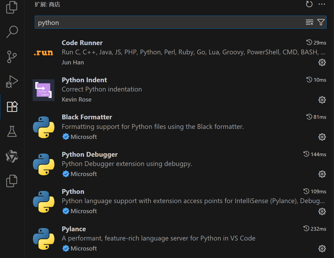Click the extensions panel title '扩展: 商店'

(47, 5)
